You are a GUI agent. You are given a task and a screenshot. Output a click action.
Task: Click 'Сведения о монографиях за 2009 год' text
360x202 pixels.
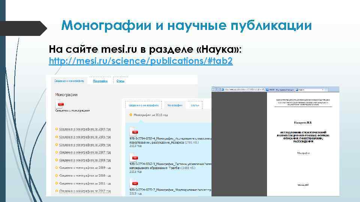[85, 168]
